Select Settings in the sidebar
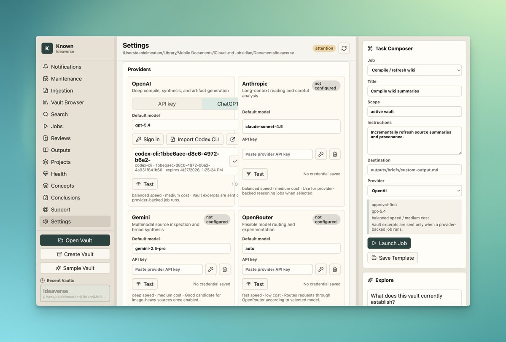 75,221
